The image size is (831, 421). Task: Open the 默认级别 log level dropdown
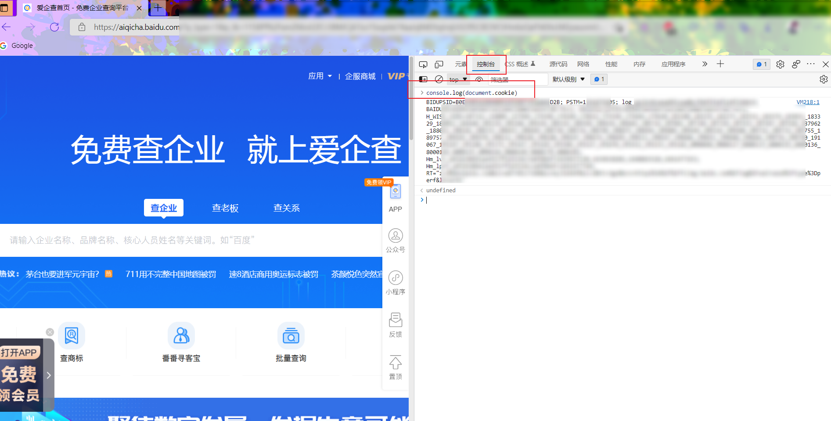pos(568,79)
